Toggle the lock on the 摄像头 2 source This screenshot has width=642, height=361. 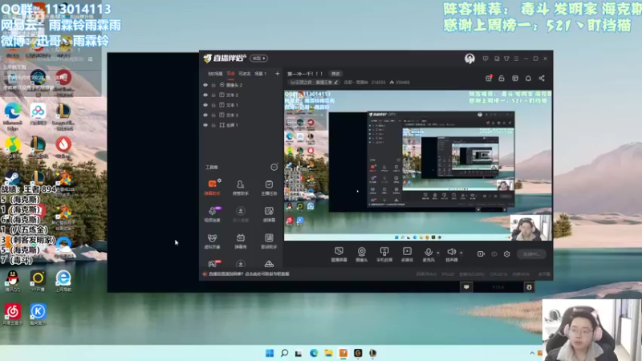213,85
